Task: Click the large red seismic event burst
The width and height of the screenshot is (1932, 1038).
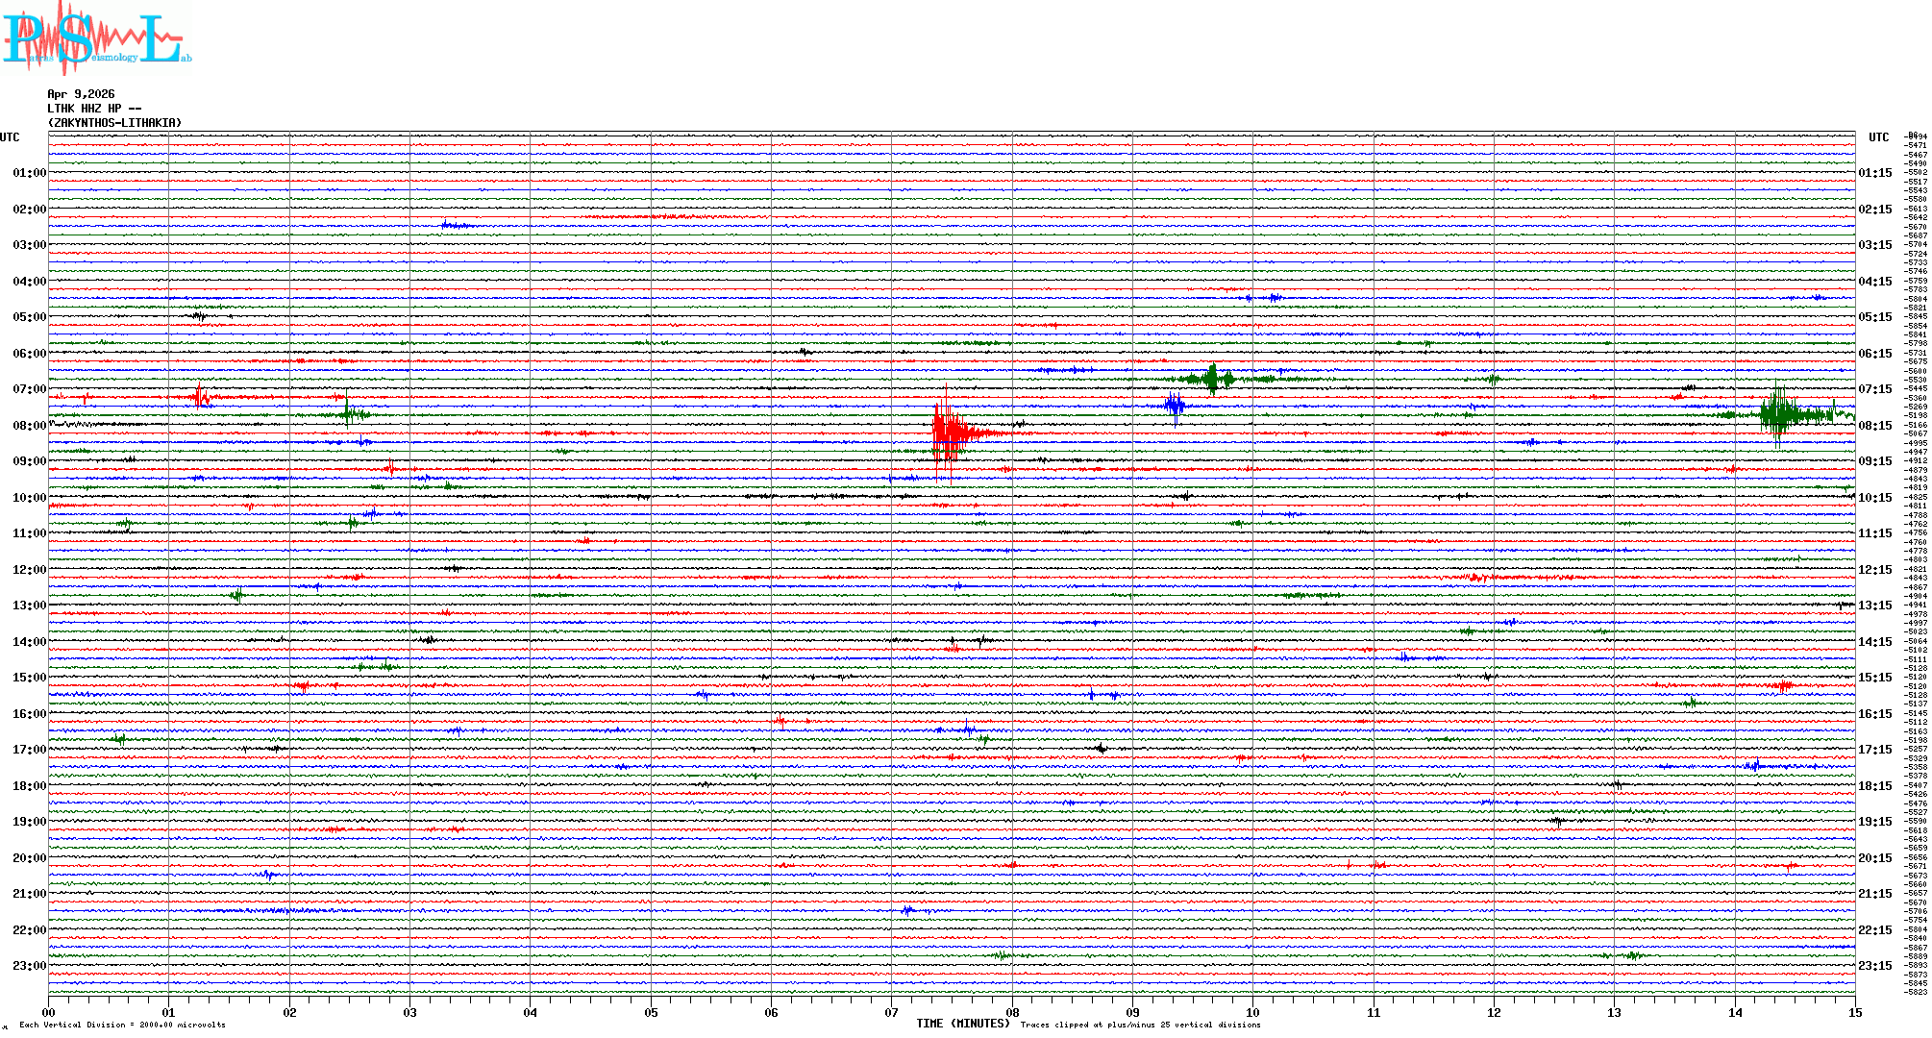Action: pyautogui.click(x=947, y=433)
